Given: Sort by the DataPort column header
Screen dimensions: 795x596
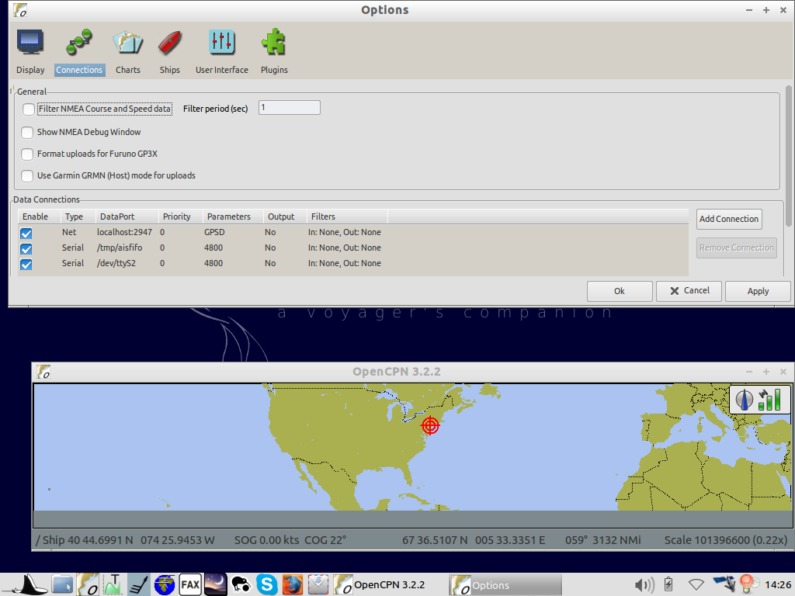Looking at the screenshot, I should (x=127, y=217).
